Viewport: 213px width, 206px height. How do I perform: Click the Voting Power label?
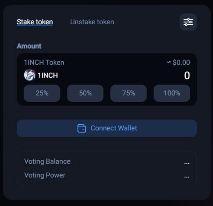[x=45, y=175]
